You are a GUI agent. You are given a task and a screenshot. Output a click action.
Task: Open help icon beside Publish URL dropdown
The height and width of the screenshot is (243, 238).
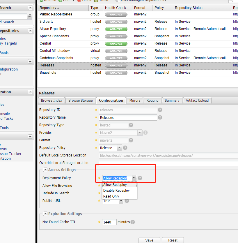coord(127,201)
